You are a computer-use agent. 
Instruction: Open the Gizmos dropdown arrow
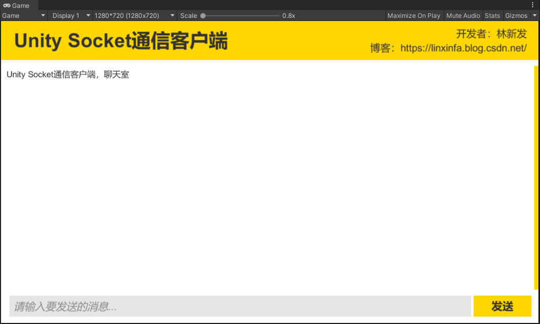(535, 15)
